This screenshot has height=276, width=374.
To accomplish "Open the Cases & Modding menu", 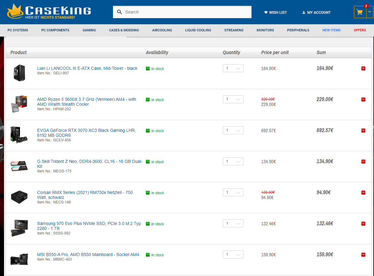I will click(124, 30).
